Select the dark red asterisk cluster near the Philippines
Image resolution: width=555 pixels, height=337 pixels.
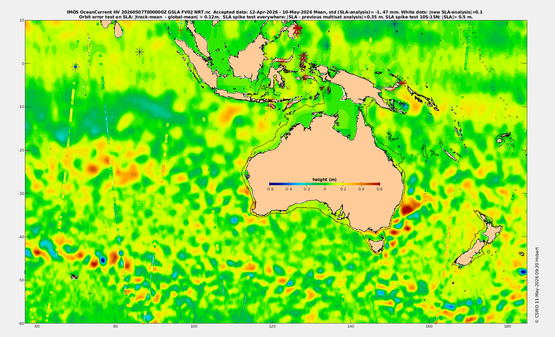point(297,28)
